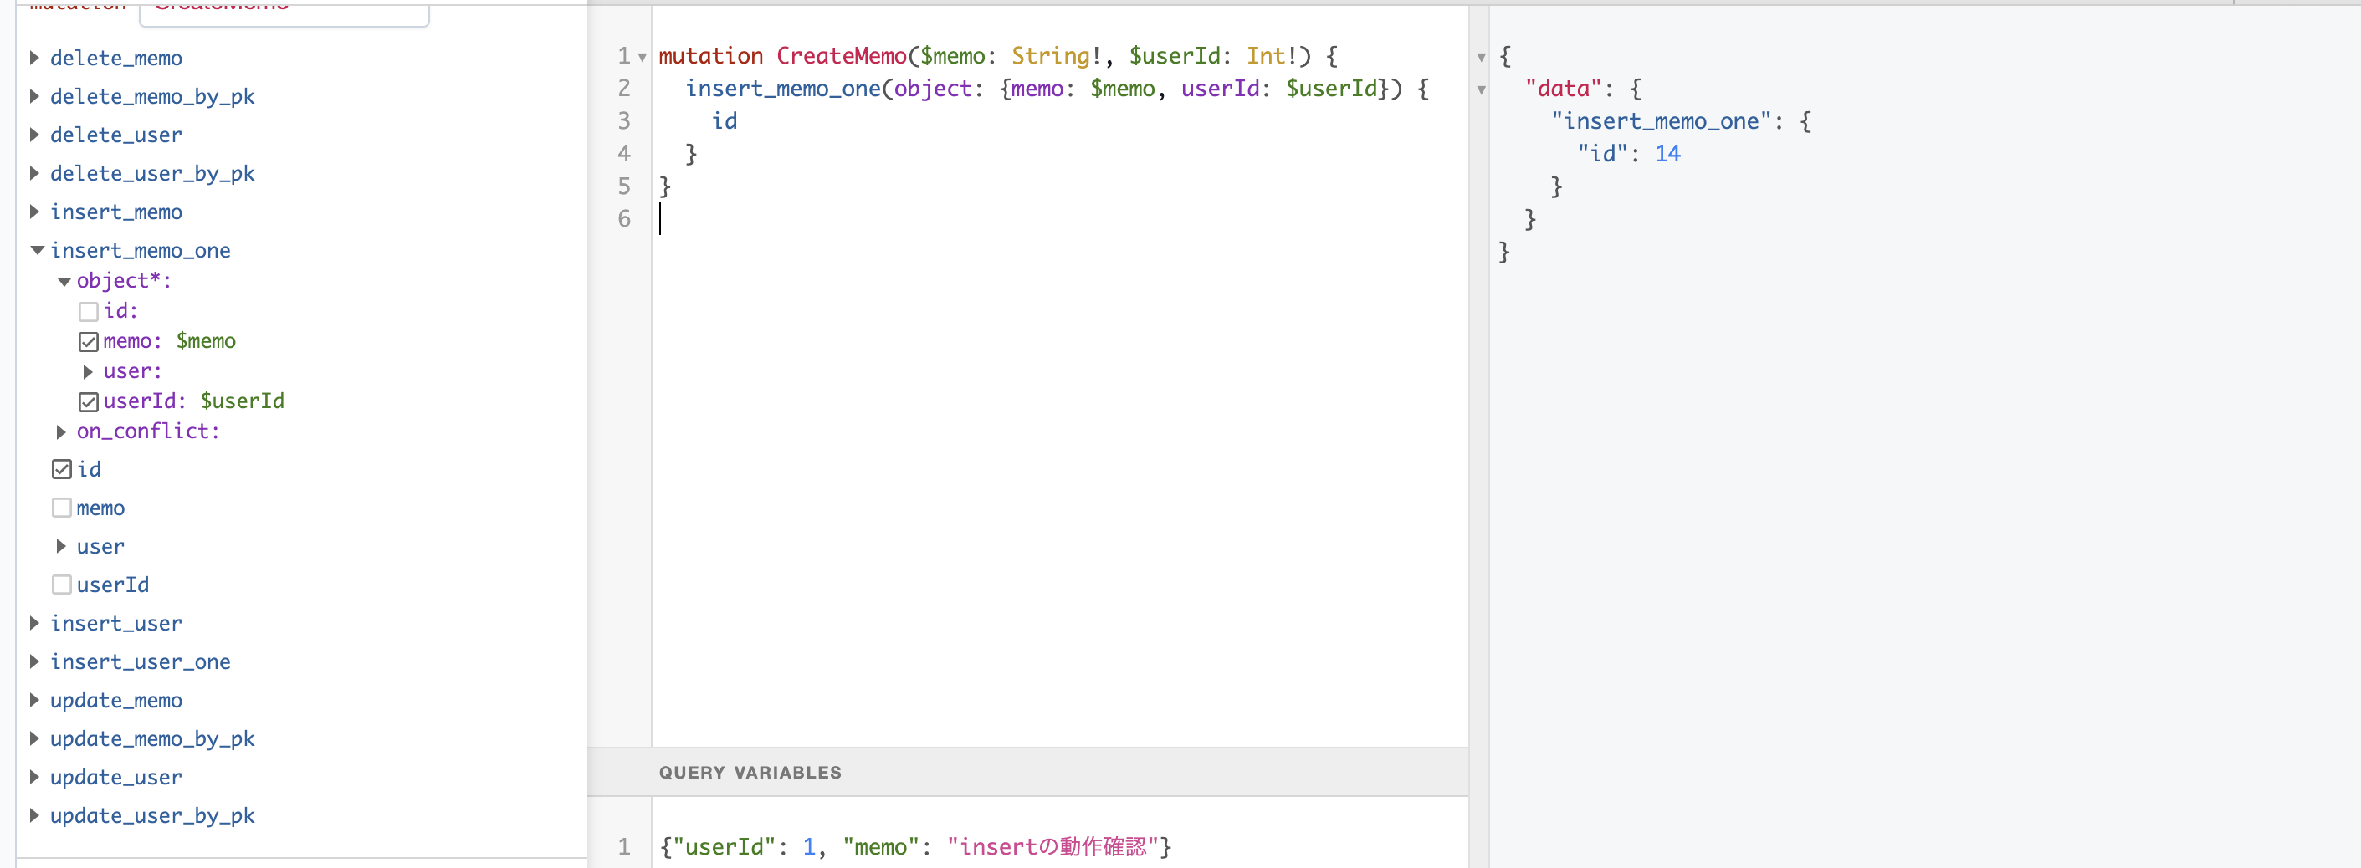Screen dimensions: 2361x868
Task: Open the QUERY VARIABLES panel header
Action: pyautogui.click(x=1027, y=772)
